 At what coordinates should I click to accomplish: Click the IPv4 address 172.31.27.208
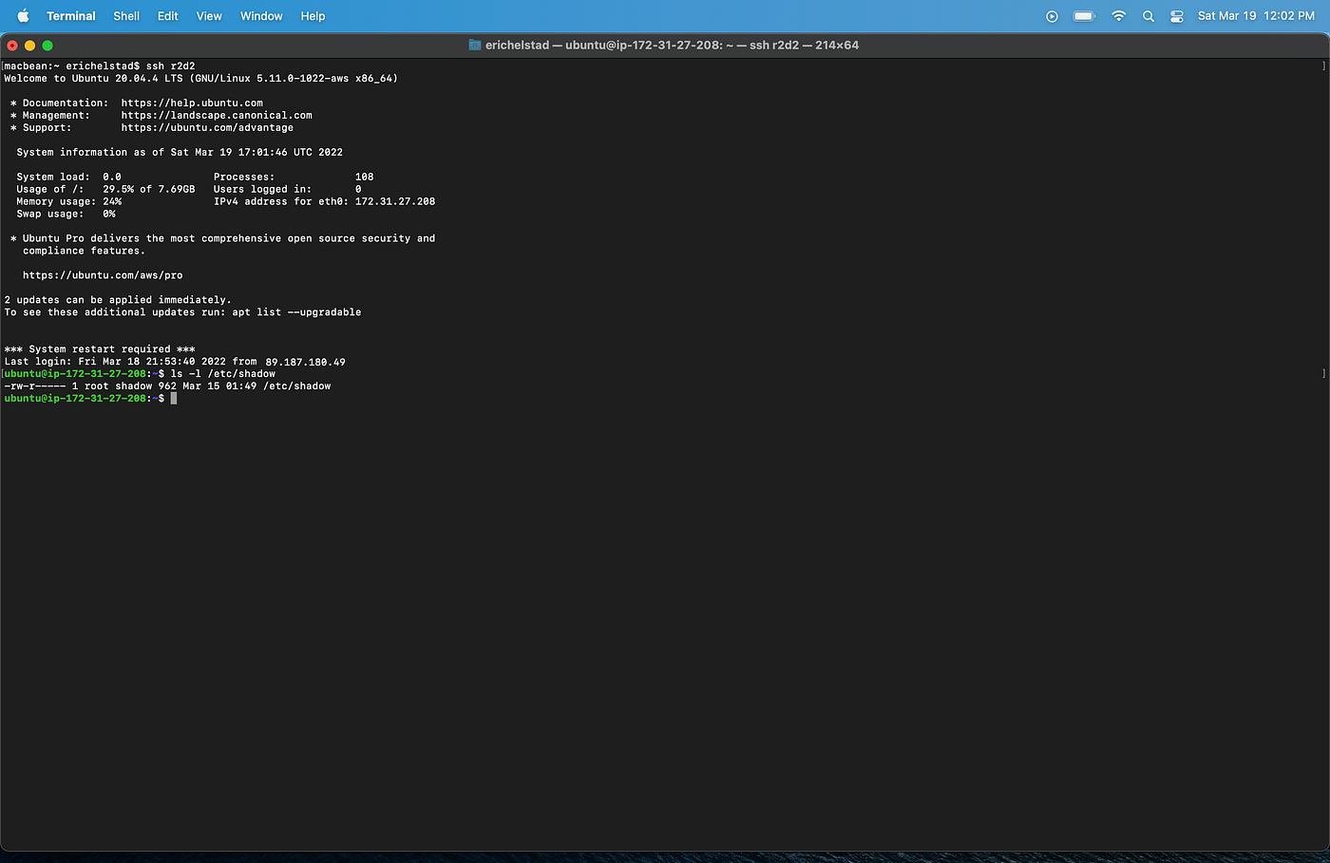[x=395, y=202]
